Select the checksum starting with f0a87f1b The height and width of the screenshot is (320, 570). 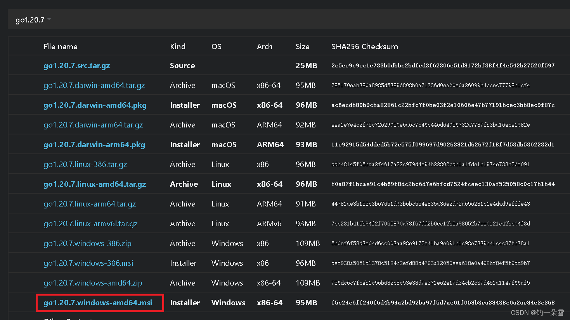pyautogui.click(x=443, y=184)
